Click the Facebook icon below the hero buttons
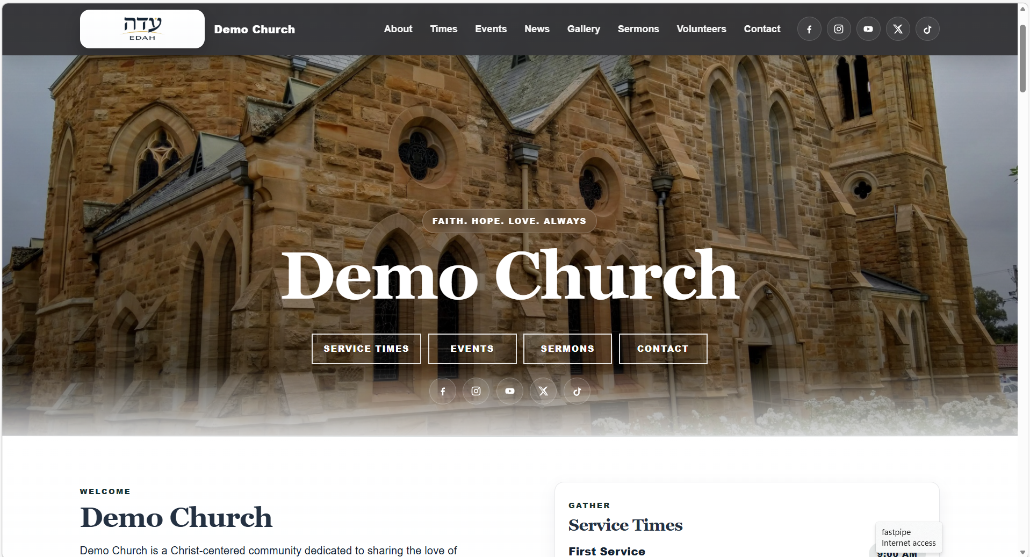The image size is (1030, 557). tap(442, 391)
